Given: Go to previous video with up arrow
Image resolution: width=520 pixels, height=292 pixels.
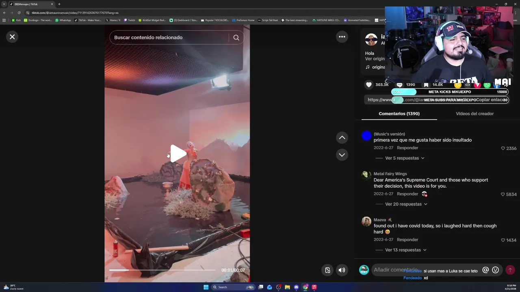Looking at the screenshot, I should click(342, 137).
